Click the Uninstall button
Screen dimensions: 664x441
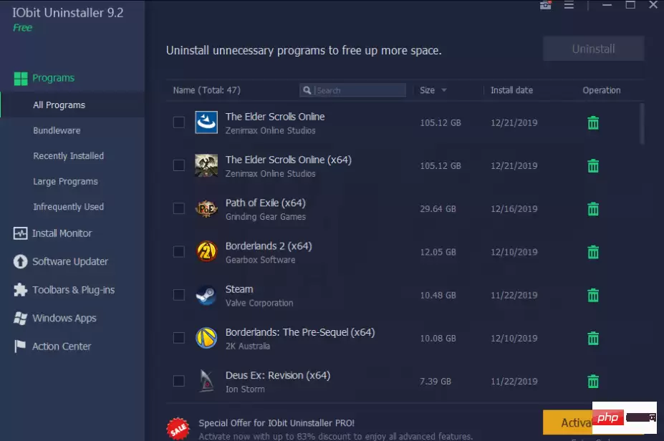coord(593,49)
